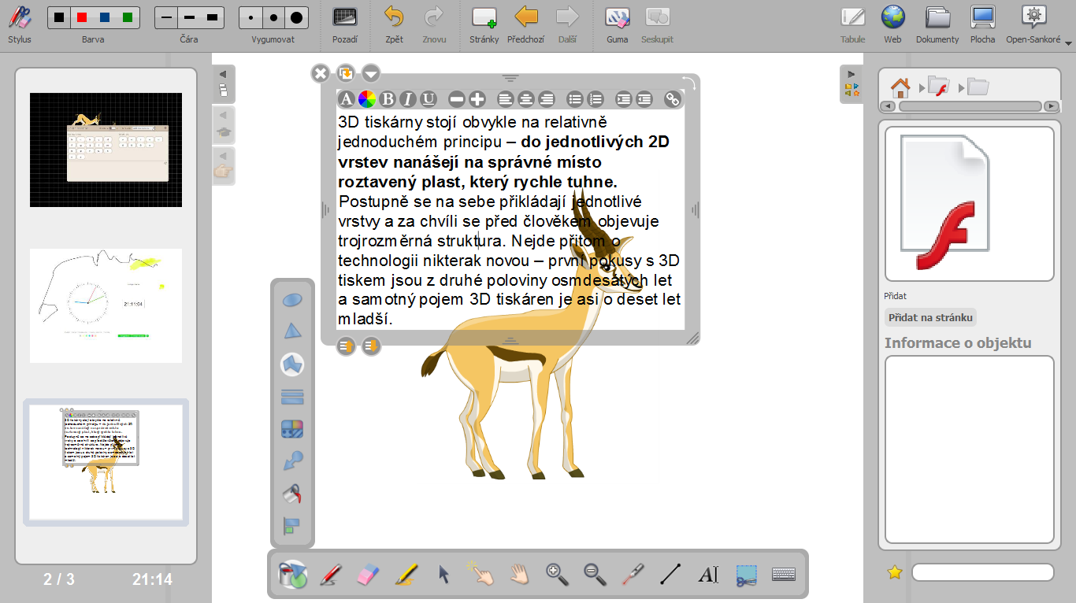Select the laser pointer tool
This screenshot has width=1076, height=603.
pyautogui.click(x=633, y=575)
